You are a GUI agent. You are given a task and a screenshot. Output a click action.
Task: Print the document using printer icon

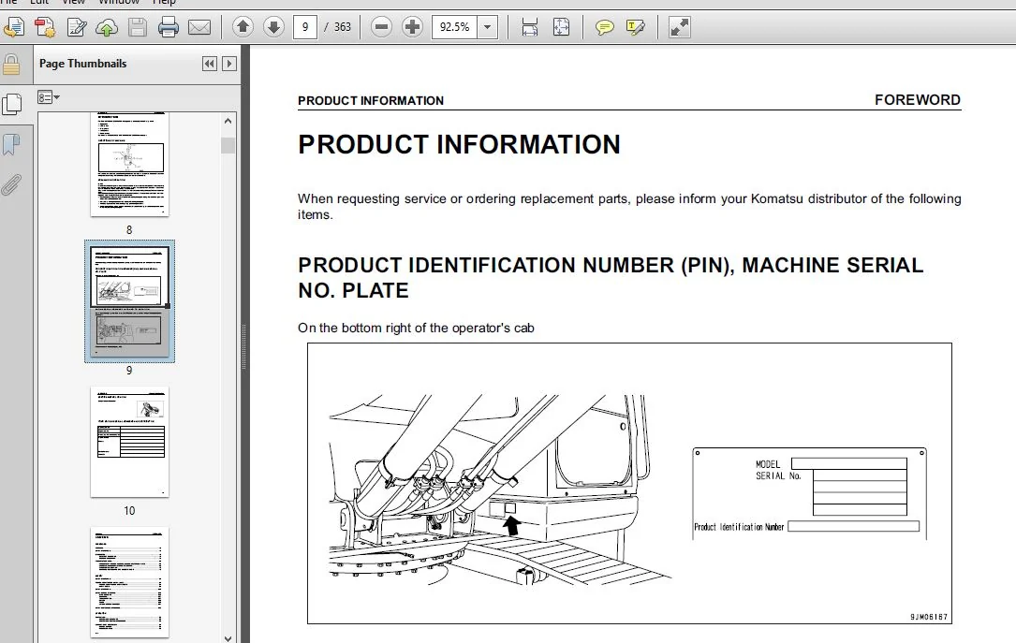click(169, 27)
